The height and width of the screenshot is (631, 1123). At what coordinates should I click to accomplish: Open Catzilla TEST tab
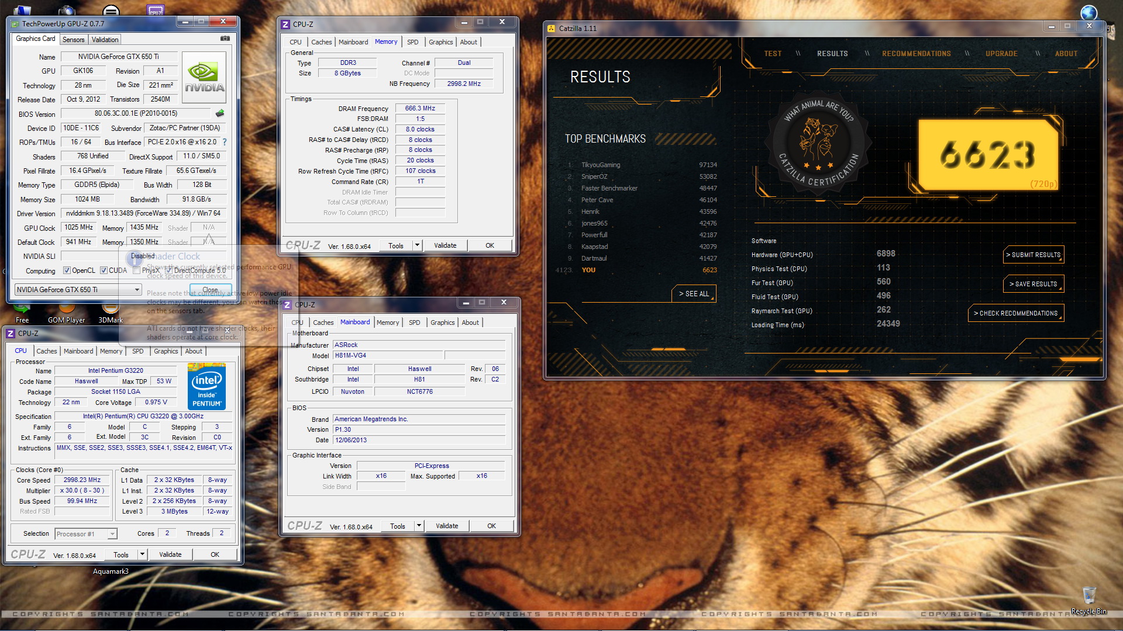tap(773, 54)
